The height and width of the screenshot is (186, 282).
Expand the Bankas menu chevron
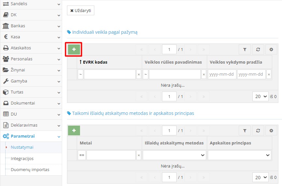(59, 26)
